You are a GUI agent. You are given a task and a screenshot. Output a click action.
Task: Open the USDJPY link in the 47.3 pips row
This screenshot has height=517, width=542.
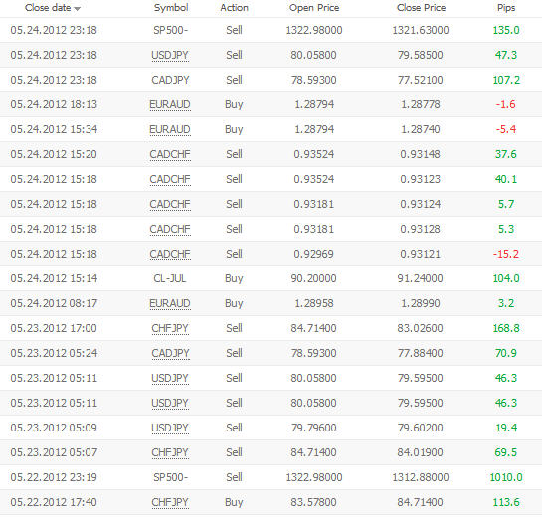click(170, 55)
